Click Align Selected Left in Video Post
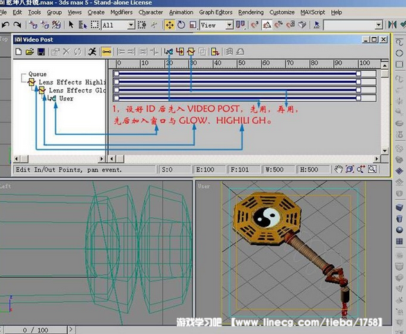The height and width of the screenshot is (334, 406). click(x=121, y=52)
